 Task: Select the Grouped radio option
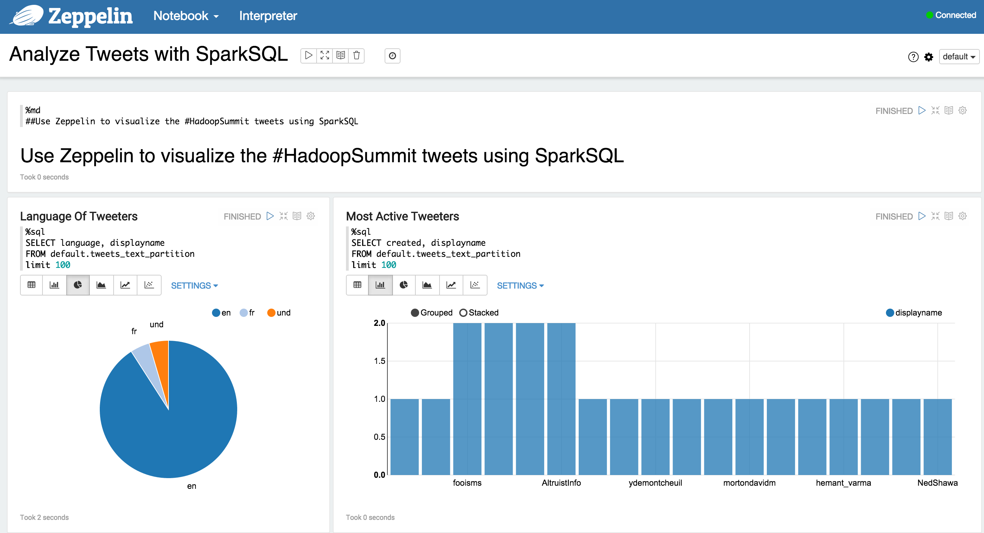click(415, 313)
